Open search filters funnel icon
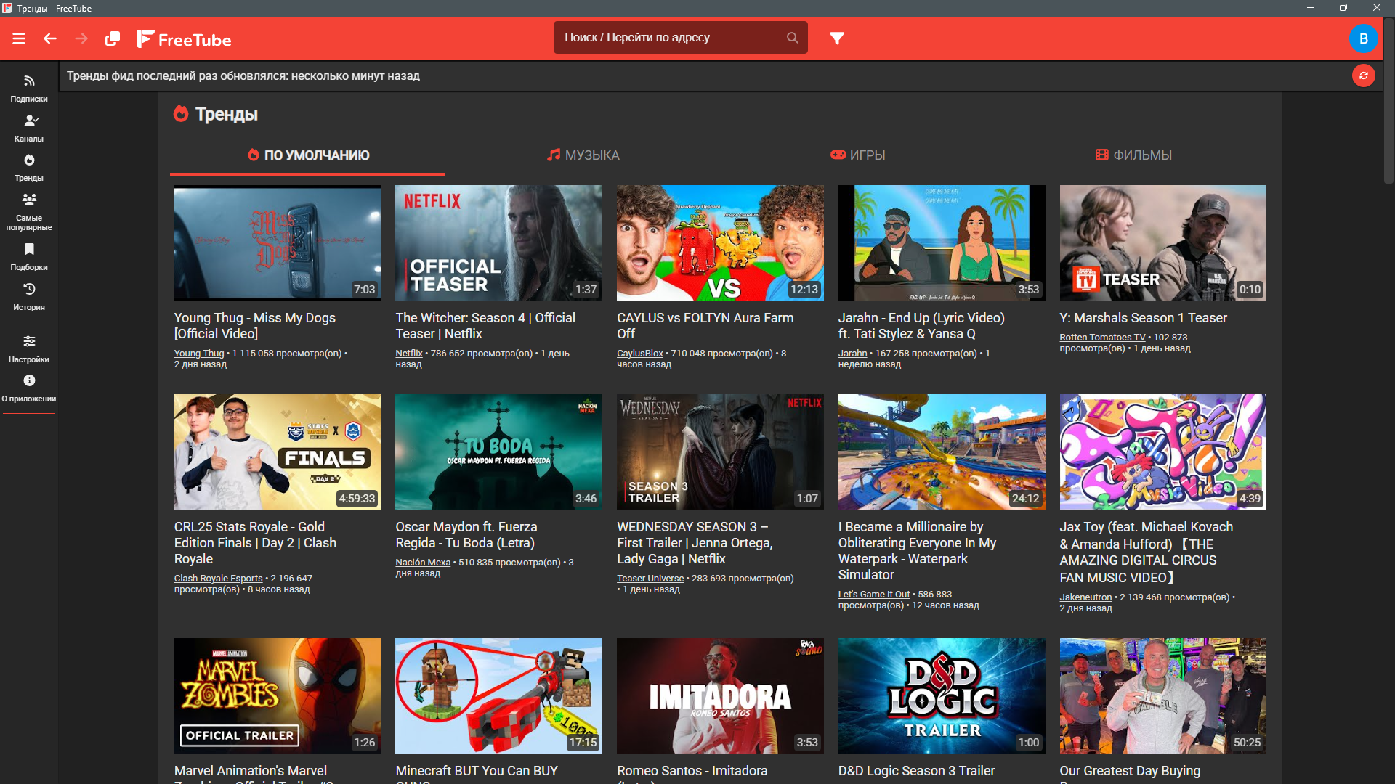The image size is (1395, 784). point(837,38)
